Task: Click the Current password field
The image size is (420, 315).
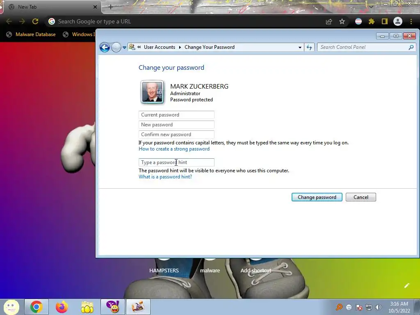Action: pyautogui.click(x=176, y=115)
